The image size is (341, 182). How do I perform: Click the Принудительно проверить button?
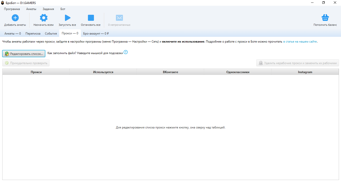coord(26,63)
